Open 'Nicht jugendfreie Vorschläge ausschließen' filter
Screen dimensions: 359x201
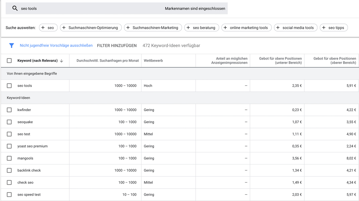click(56, 46)
